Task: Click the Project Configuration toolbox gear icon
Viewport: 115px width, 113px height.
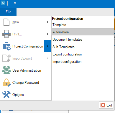Action: tap(7, 46)
